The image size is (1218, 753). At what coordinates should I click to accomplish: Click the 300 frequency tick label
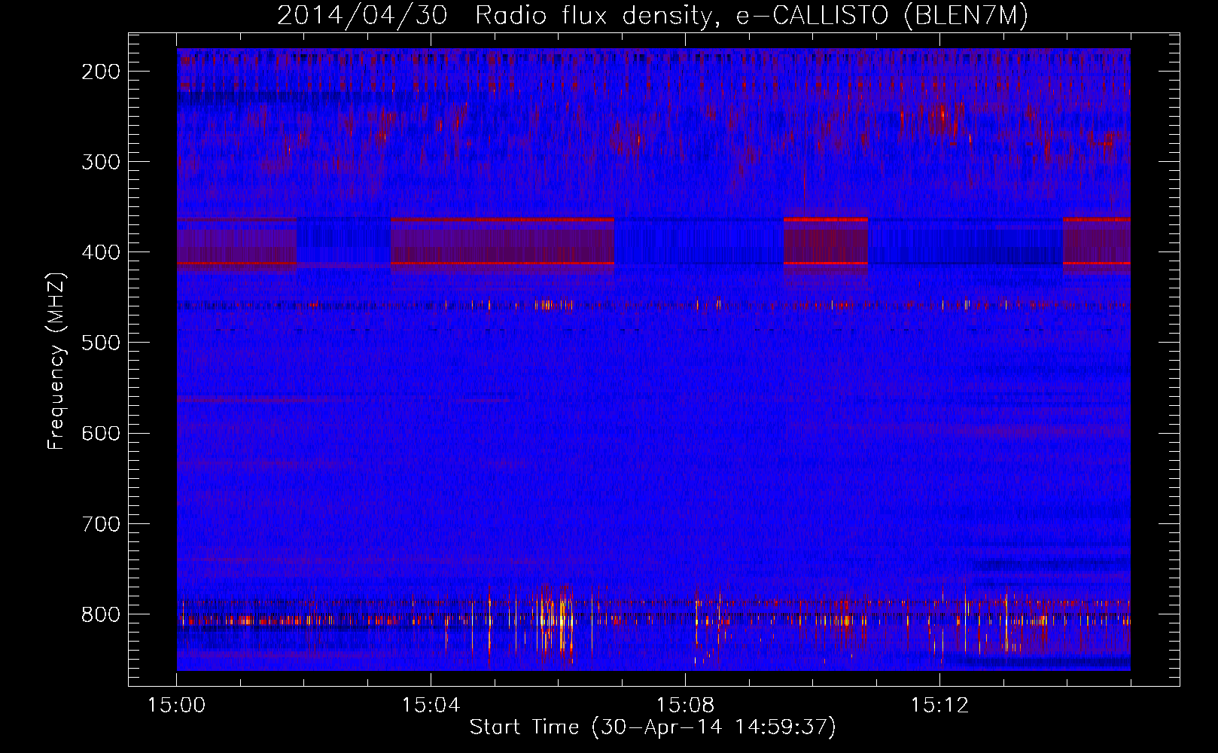tap(100, 162)
